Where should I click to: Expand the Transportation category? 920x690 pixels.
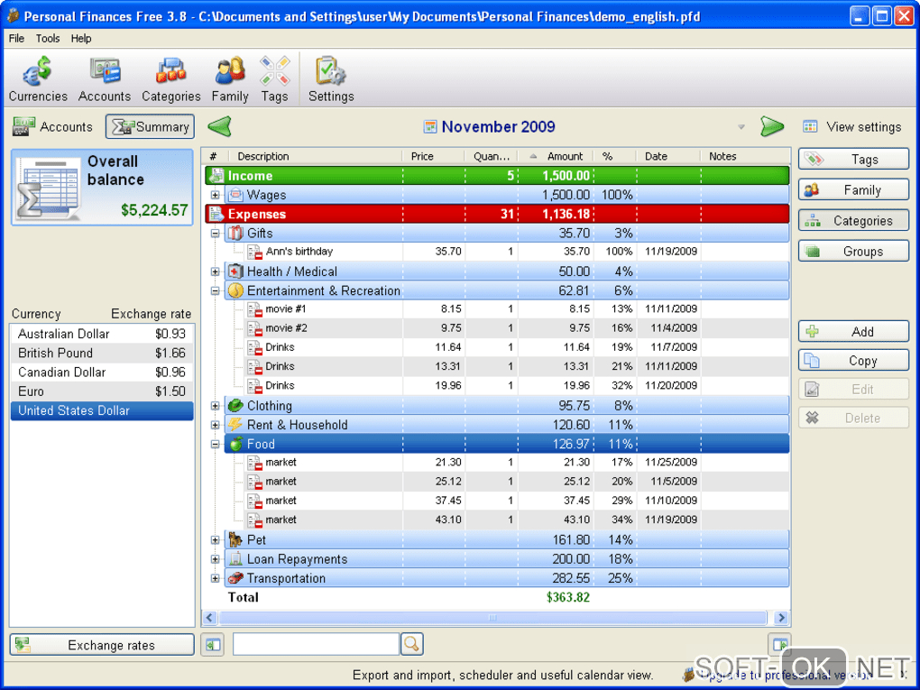tap(216, 578)
